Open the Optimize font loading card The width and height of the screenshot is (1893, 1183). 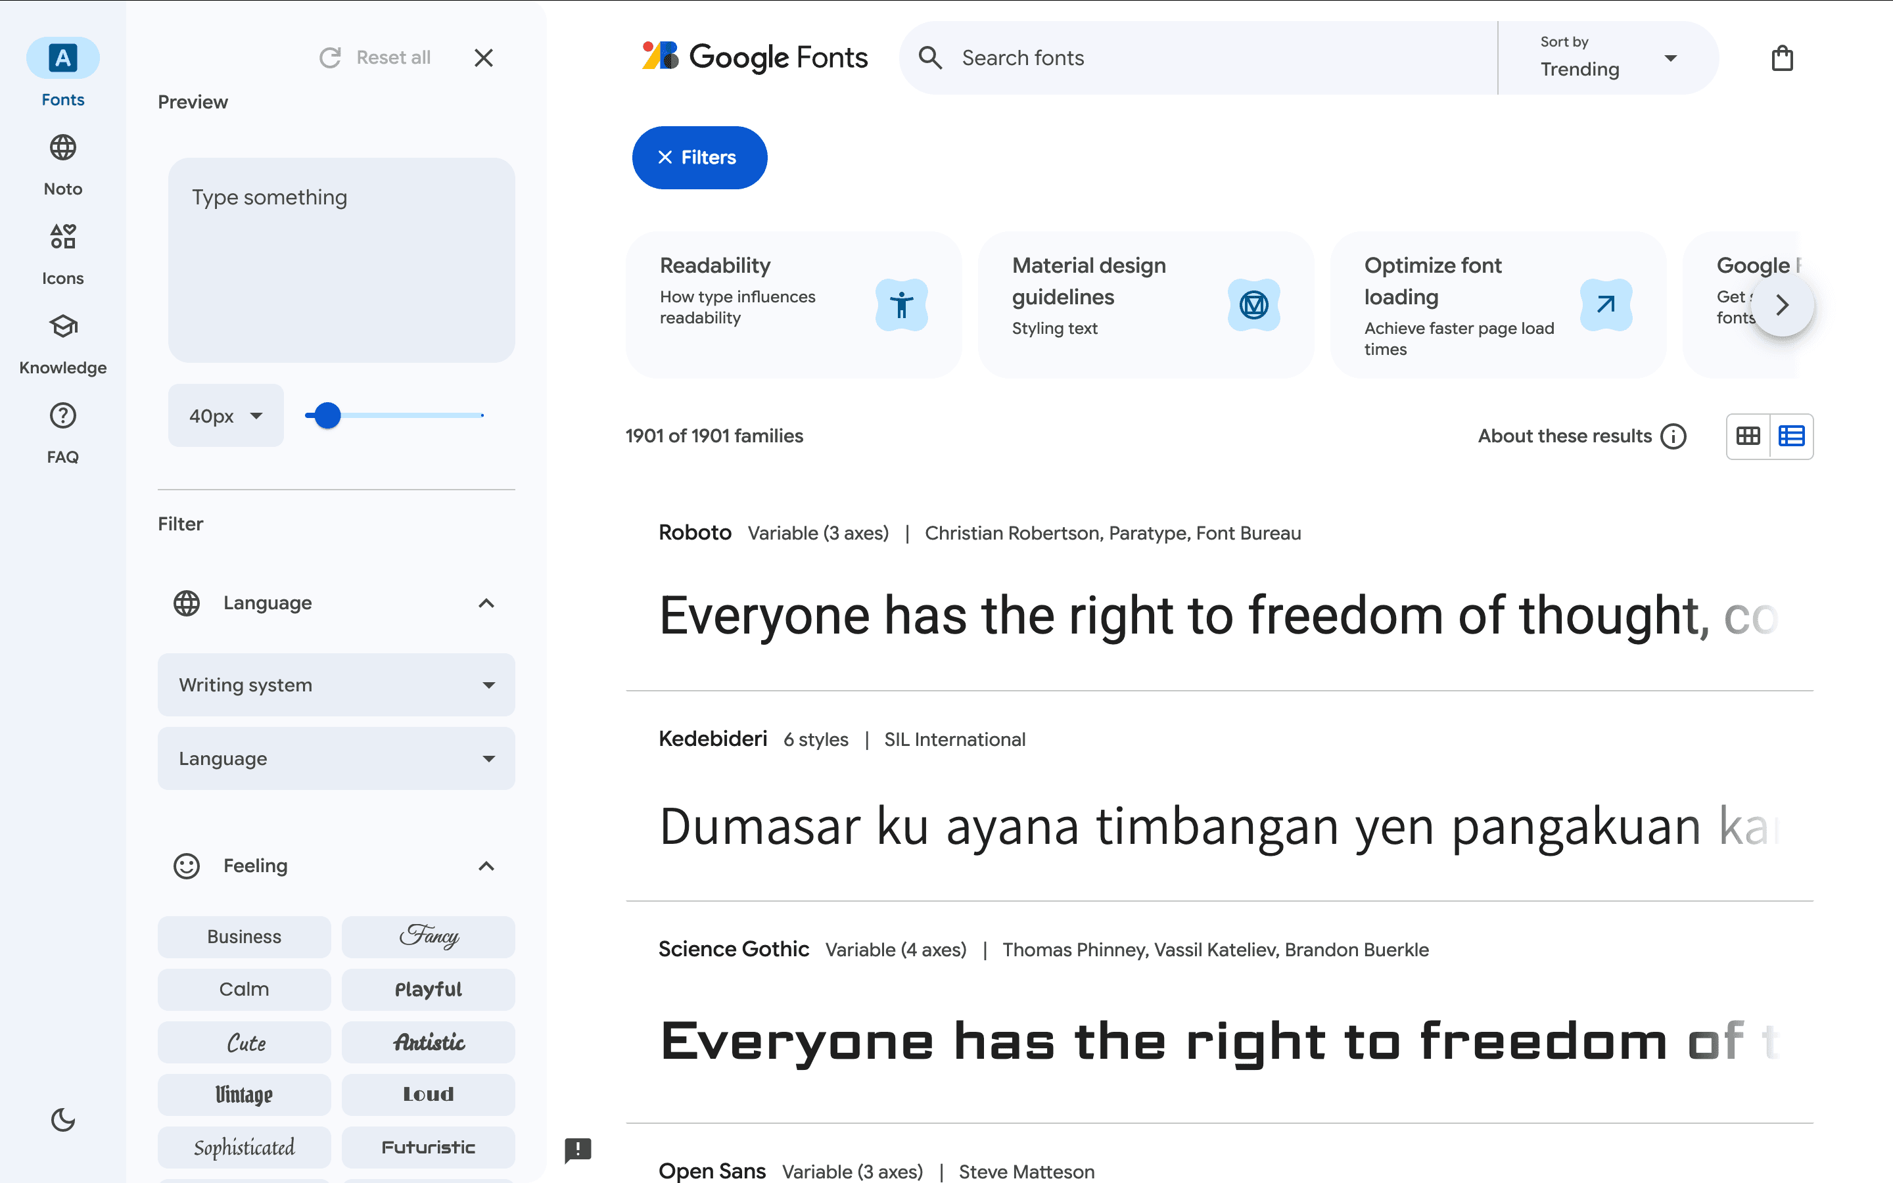[1497, 304]
